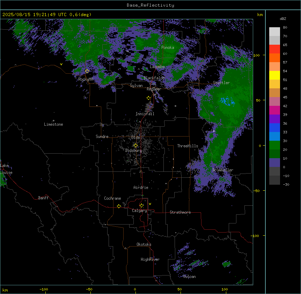301x294 pixels.
Task: Click the Blackfalds label on the map
Action: point(154,78)
